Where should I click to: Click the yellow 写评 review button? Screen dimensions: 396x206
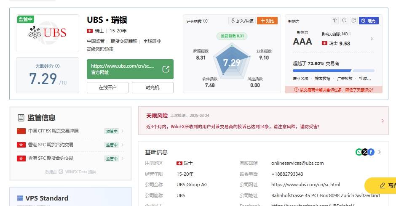point(380,185)
